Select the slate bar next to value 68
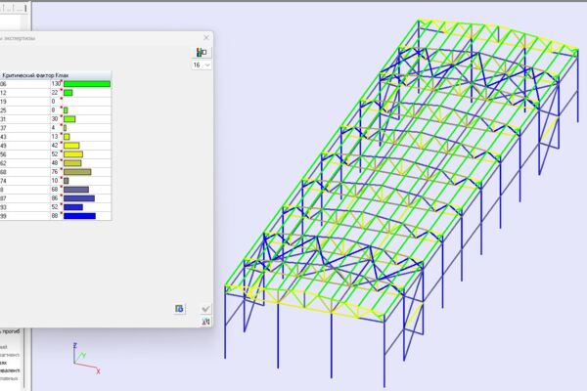 (x=76, y=190)
